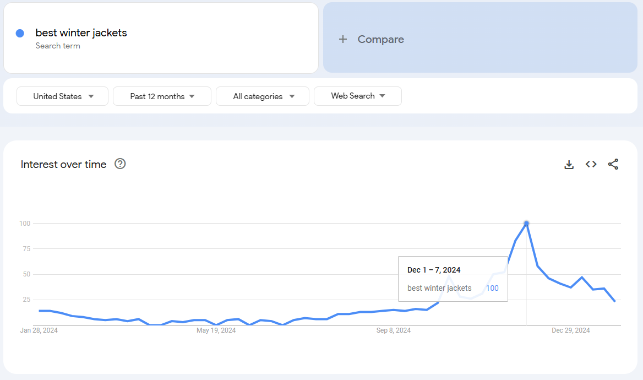This screenshot has height=380, width=643.
Task: Click the plus icon next to Compare
Action: point(342,39)
